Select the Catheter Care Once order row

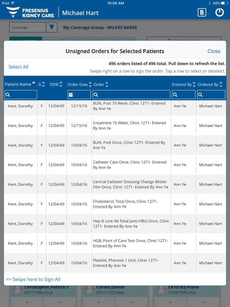coord(115,165)
